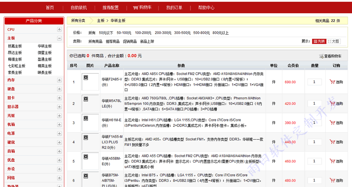Open product name 华硕M5A78L LE(外)
The image size is (352, 187).
(x=111, y=104)
